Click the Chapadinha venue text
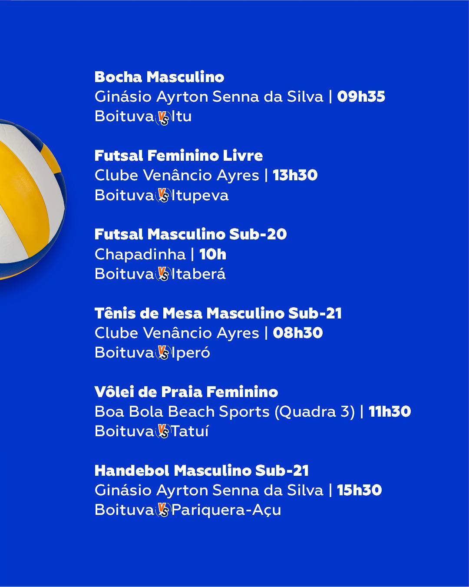Viewport: 469px width, 587px height. click(x=140, y=254)
